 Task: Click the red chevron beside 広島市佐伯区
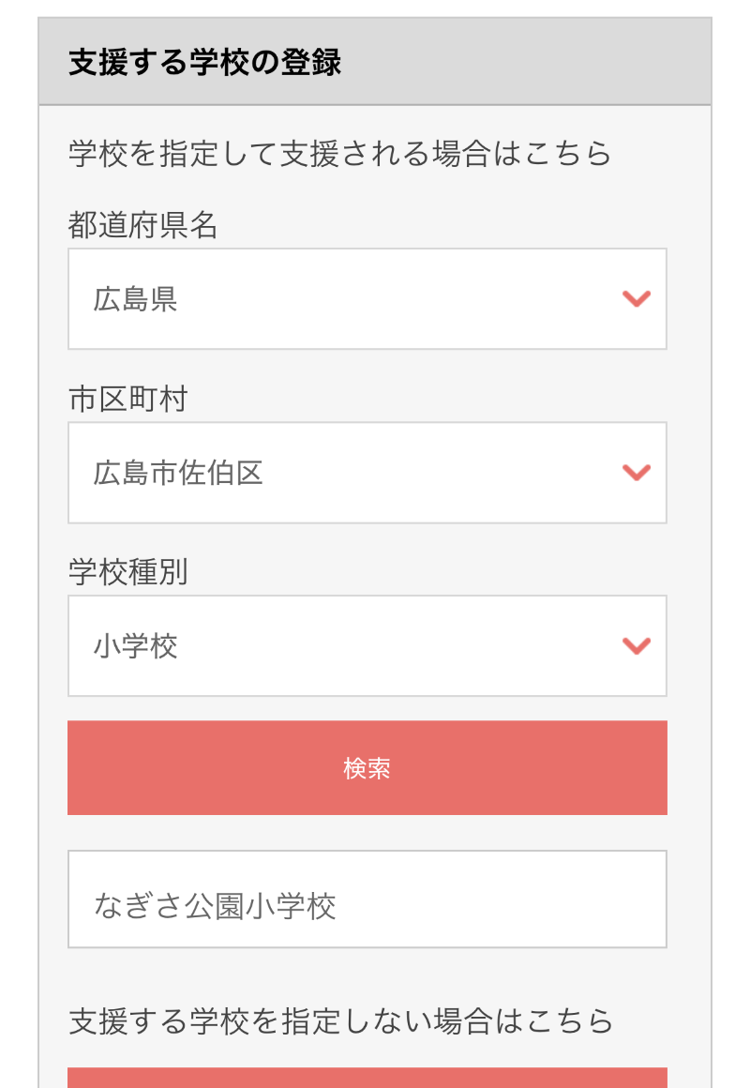pos(637,473)
